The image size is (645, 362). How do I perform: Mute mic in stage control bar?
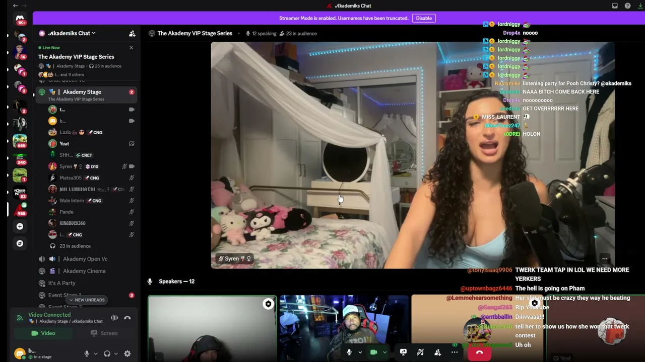pos(349,352)
